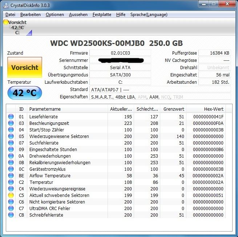The height and width of the screenshot is (237, 238).
Task: Click hex value 000000000051
Action: (x=208, y=195)
